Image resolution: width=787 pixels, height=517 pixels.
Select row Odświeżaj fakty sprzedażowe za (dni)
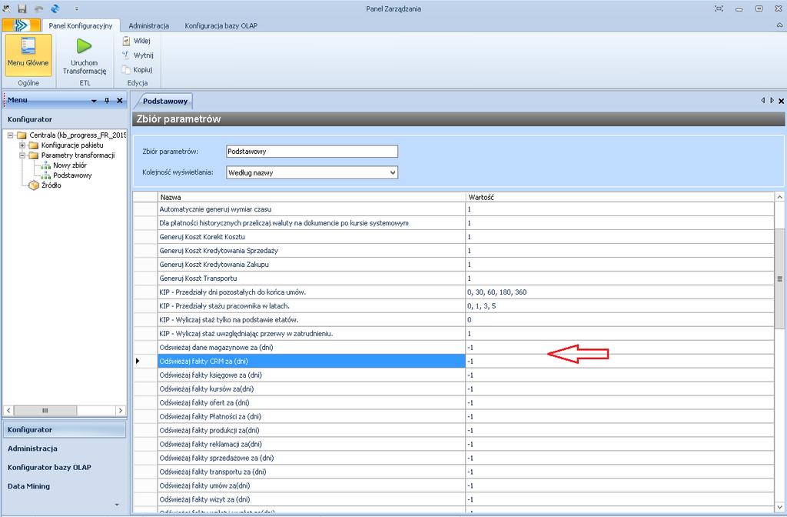point(453,458)
